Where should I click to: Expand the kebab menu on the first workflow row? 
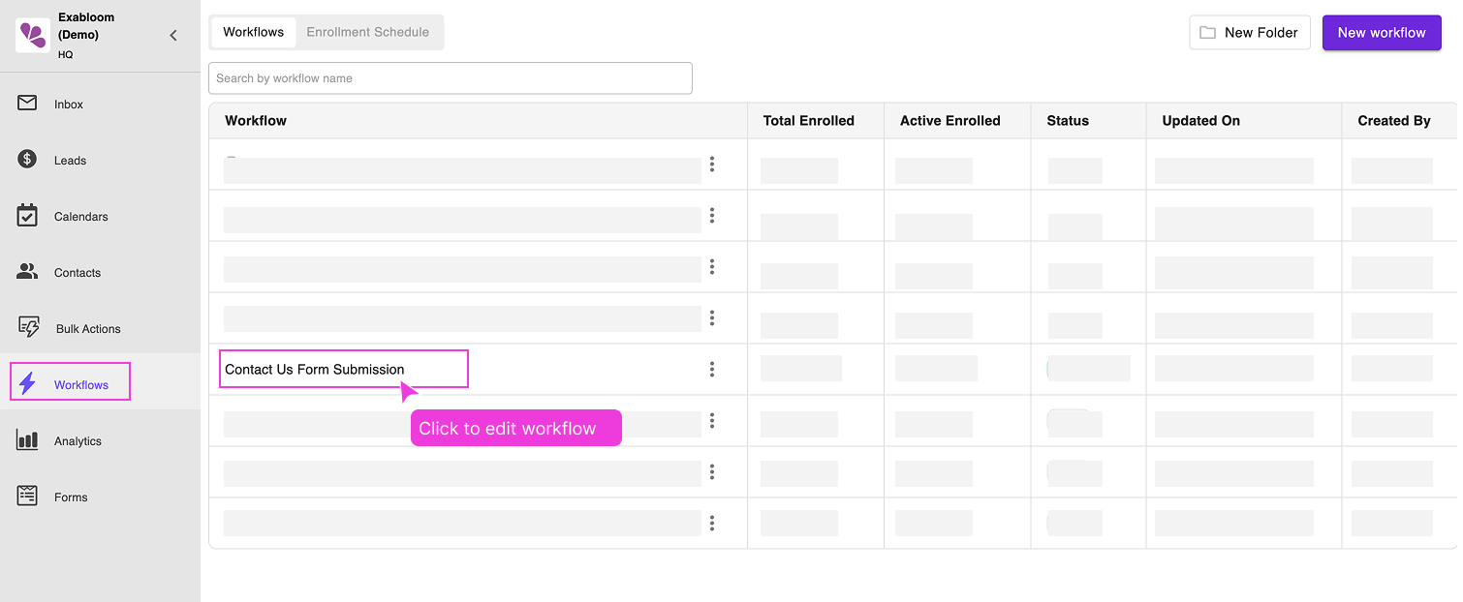tap(712, 165)
